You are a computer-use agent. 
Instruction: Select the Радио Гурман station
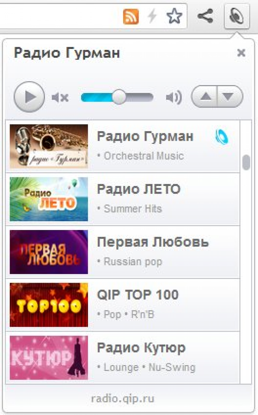[122, 146]
